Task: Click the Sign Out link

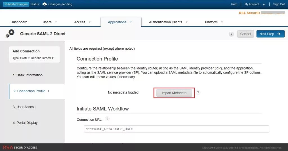Action: (279, 4)
